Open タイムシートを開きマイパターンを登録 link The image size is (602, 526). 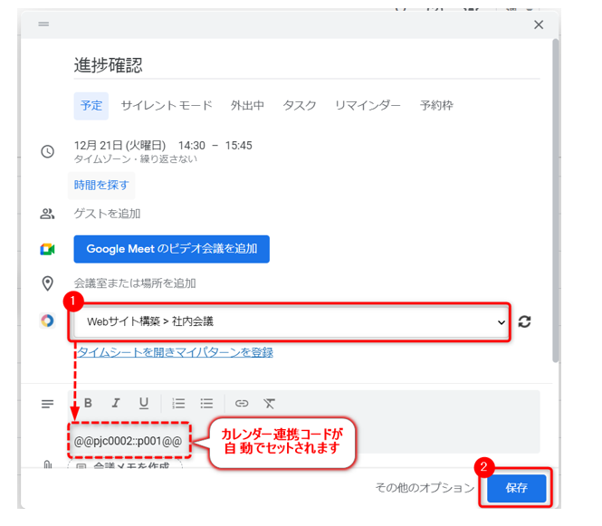176,352
